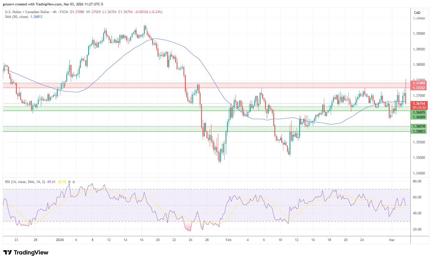Click the 1.38000 price axis label

point(419,65)
